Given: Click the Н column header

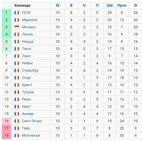Looking at the screenshot, I should click(x=84, y=5).
